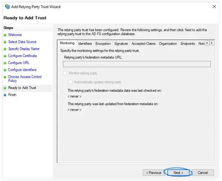222x181 pixels.
Task: Open Choose Access Control Policy step
Action: (x=25, y=79)
